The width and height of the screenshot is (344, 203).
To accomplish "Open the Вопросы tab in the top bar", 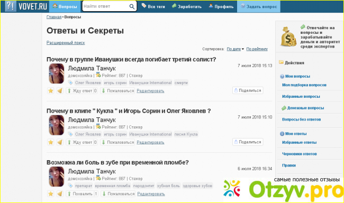I will tap(65, 6).
